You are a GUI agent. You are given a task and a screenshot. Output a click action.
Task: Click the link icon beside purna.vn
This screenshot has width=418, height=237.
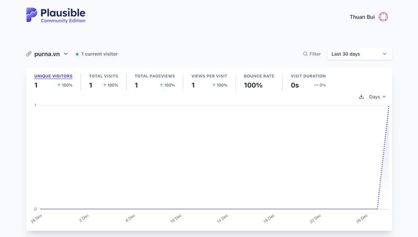(x=29, y=54)
